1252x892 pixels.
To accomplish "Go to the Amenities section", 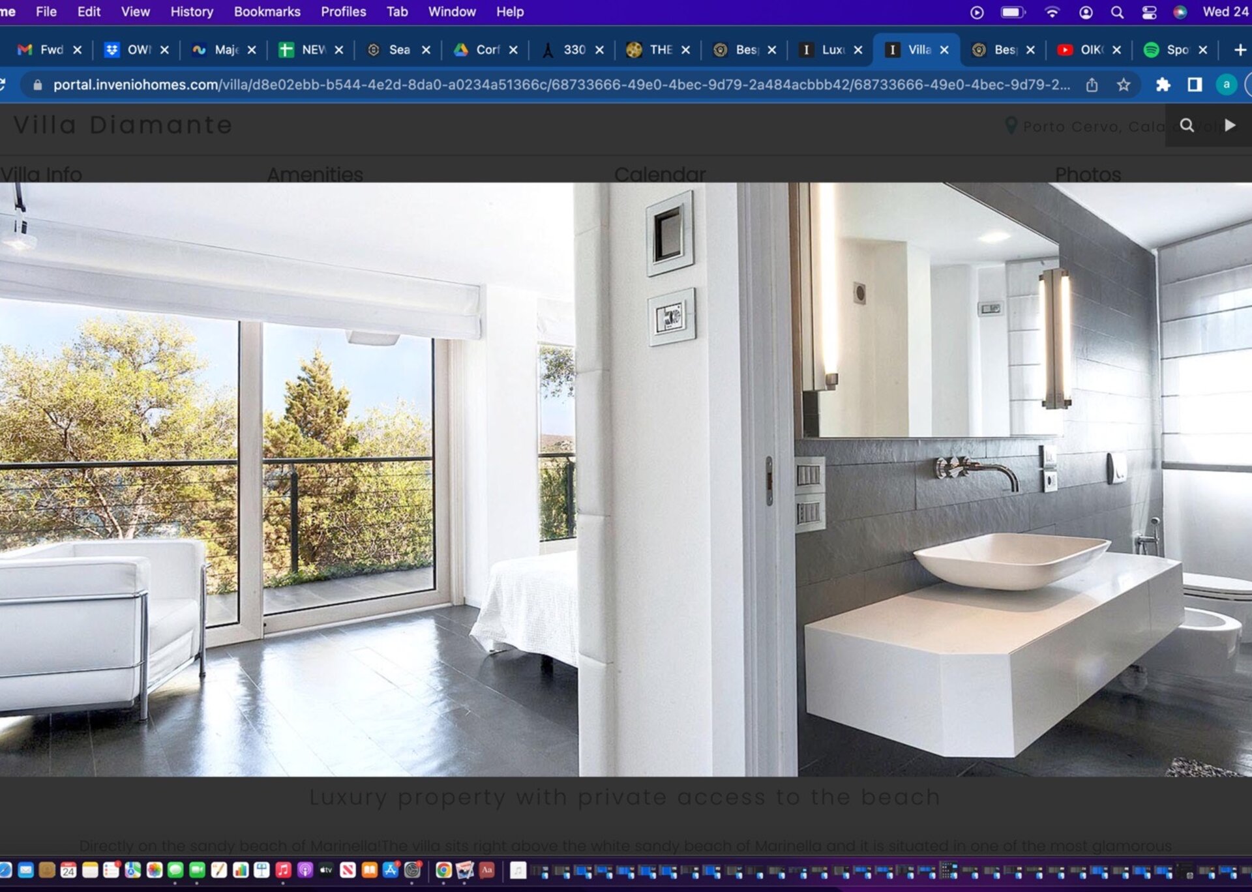I will click(x=315, y=174).
